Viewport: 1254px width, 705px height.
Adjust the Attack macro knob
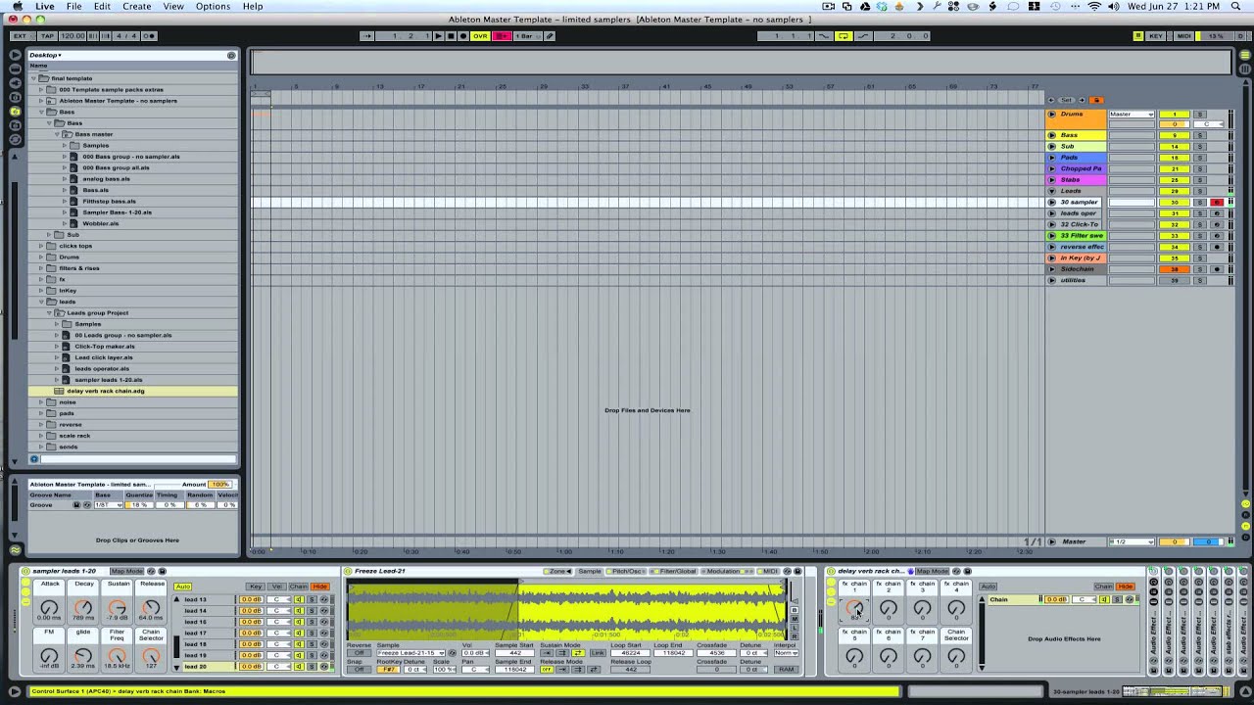pos(49,607)
